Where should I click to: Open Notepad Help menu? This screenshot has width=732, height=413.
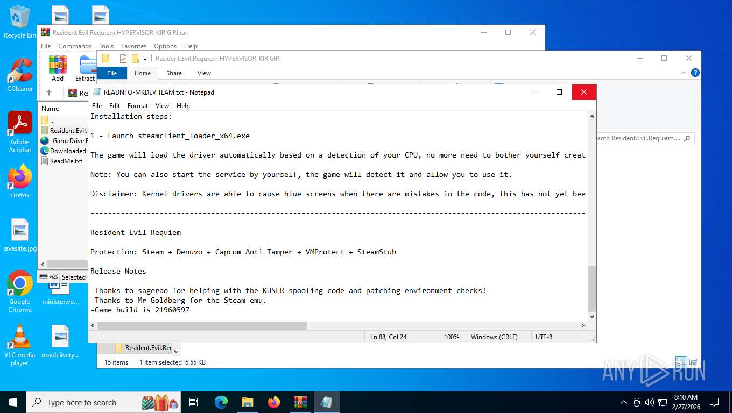pos(183,106)
